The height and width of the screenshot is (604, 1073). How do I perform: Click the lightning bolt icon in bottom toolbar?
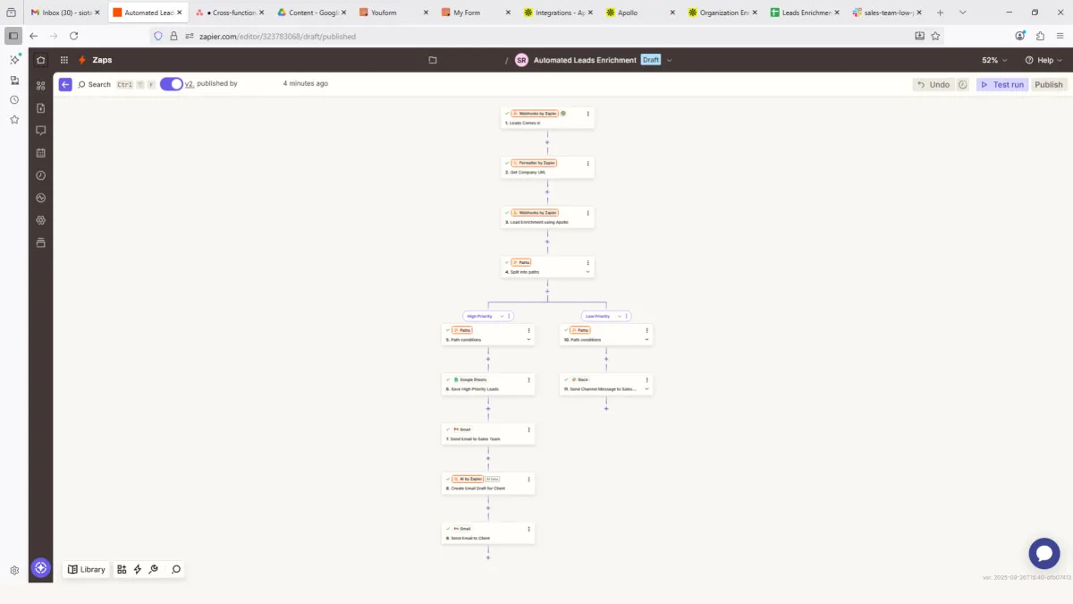[x=137, y=569]
